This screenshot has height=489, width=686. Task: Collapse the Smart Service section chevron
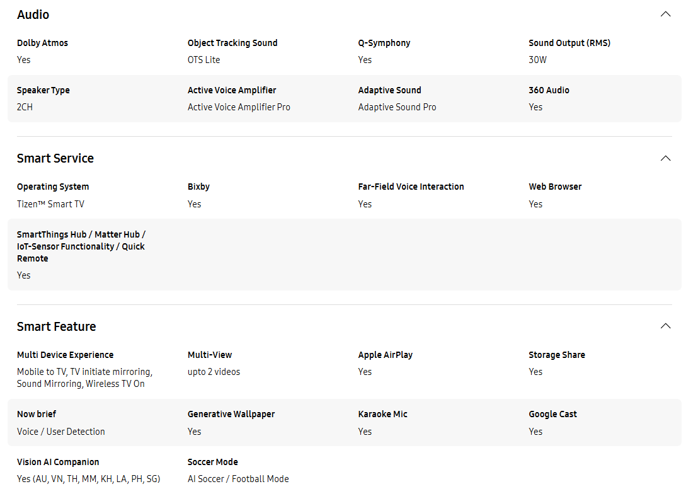click(x=665, y=158)
